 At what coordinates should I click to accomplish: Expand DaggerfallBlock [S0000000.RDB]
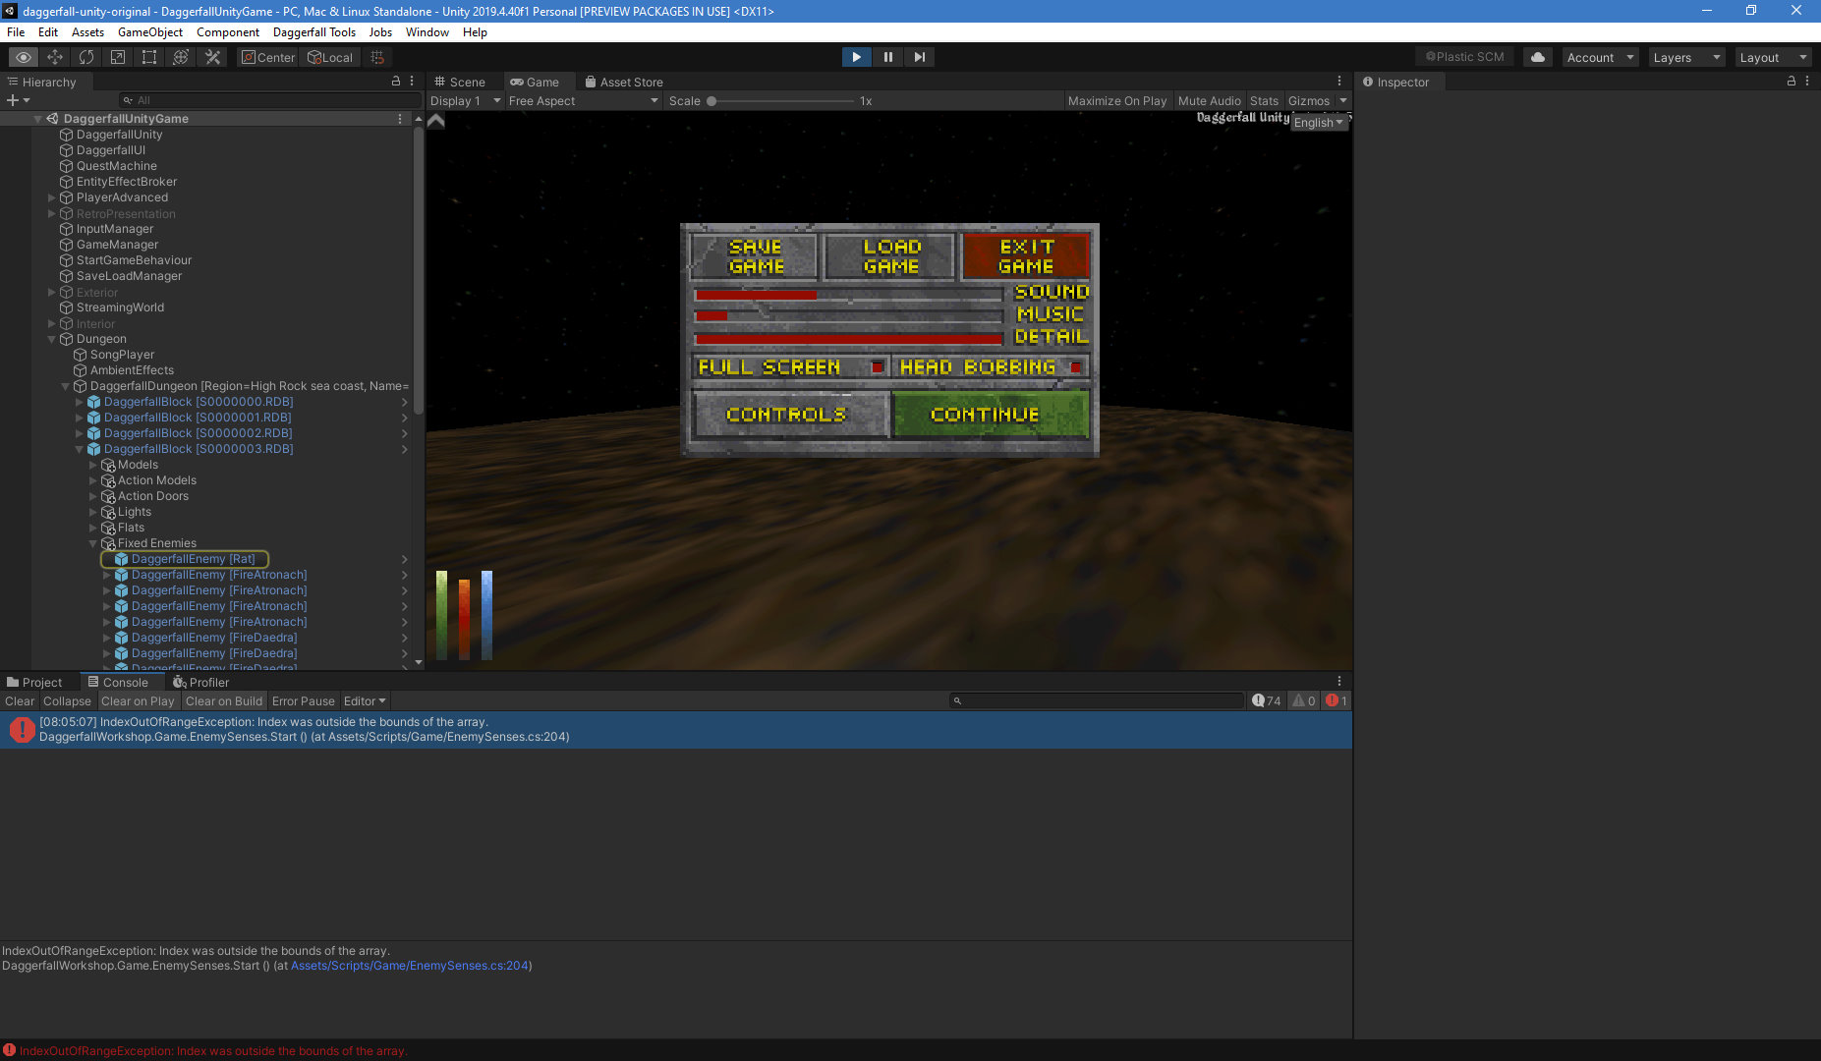coord(80,402)
